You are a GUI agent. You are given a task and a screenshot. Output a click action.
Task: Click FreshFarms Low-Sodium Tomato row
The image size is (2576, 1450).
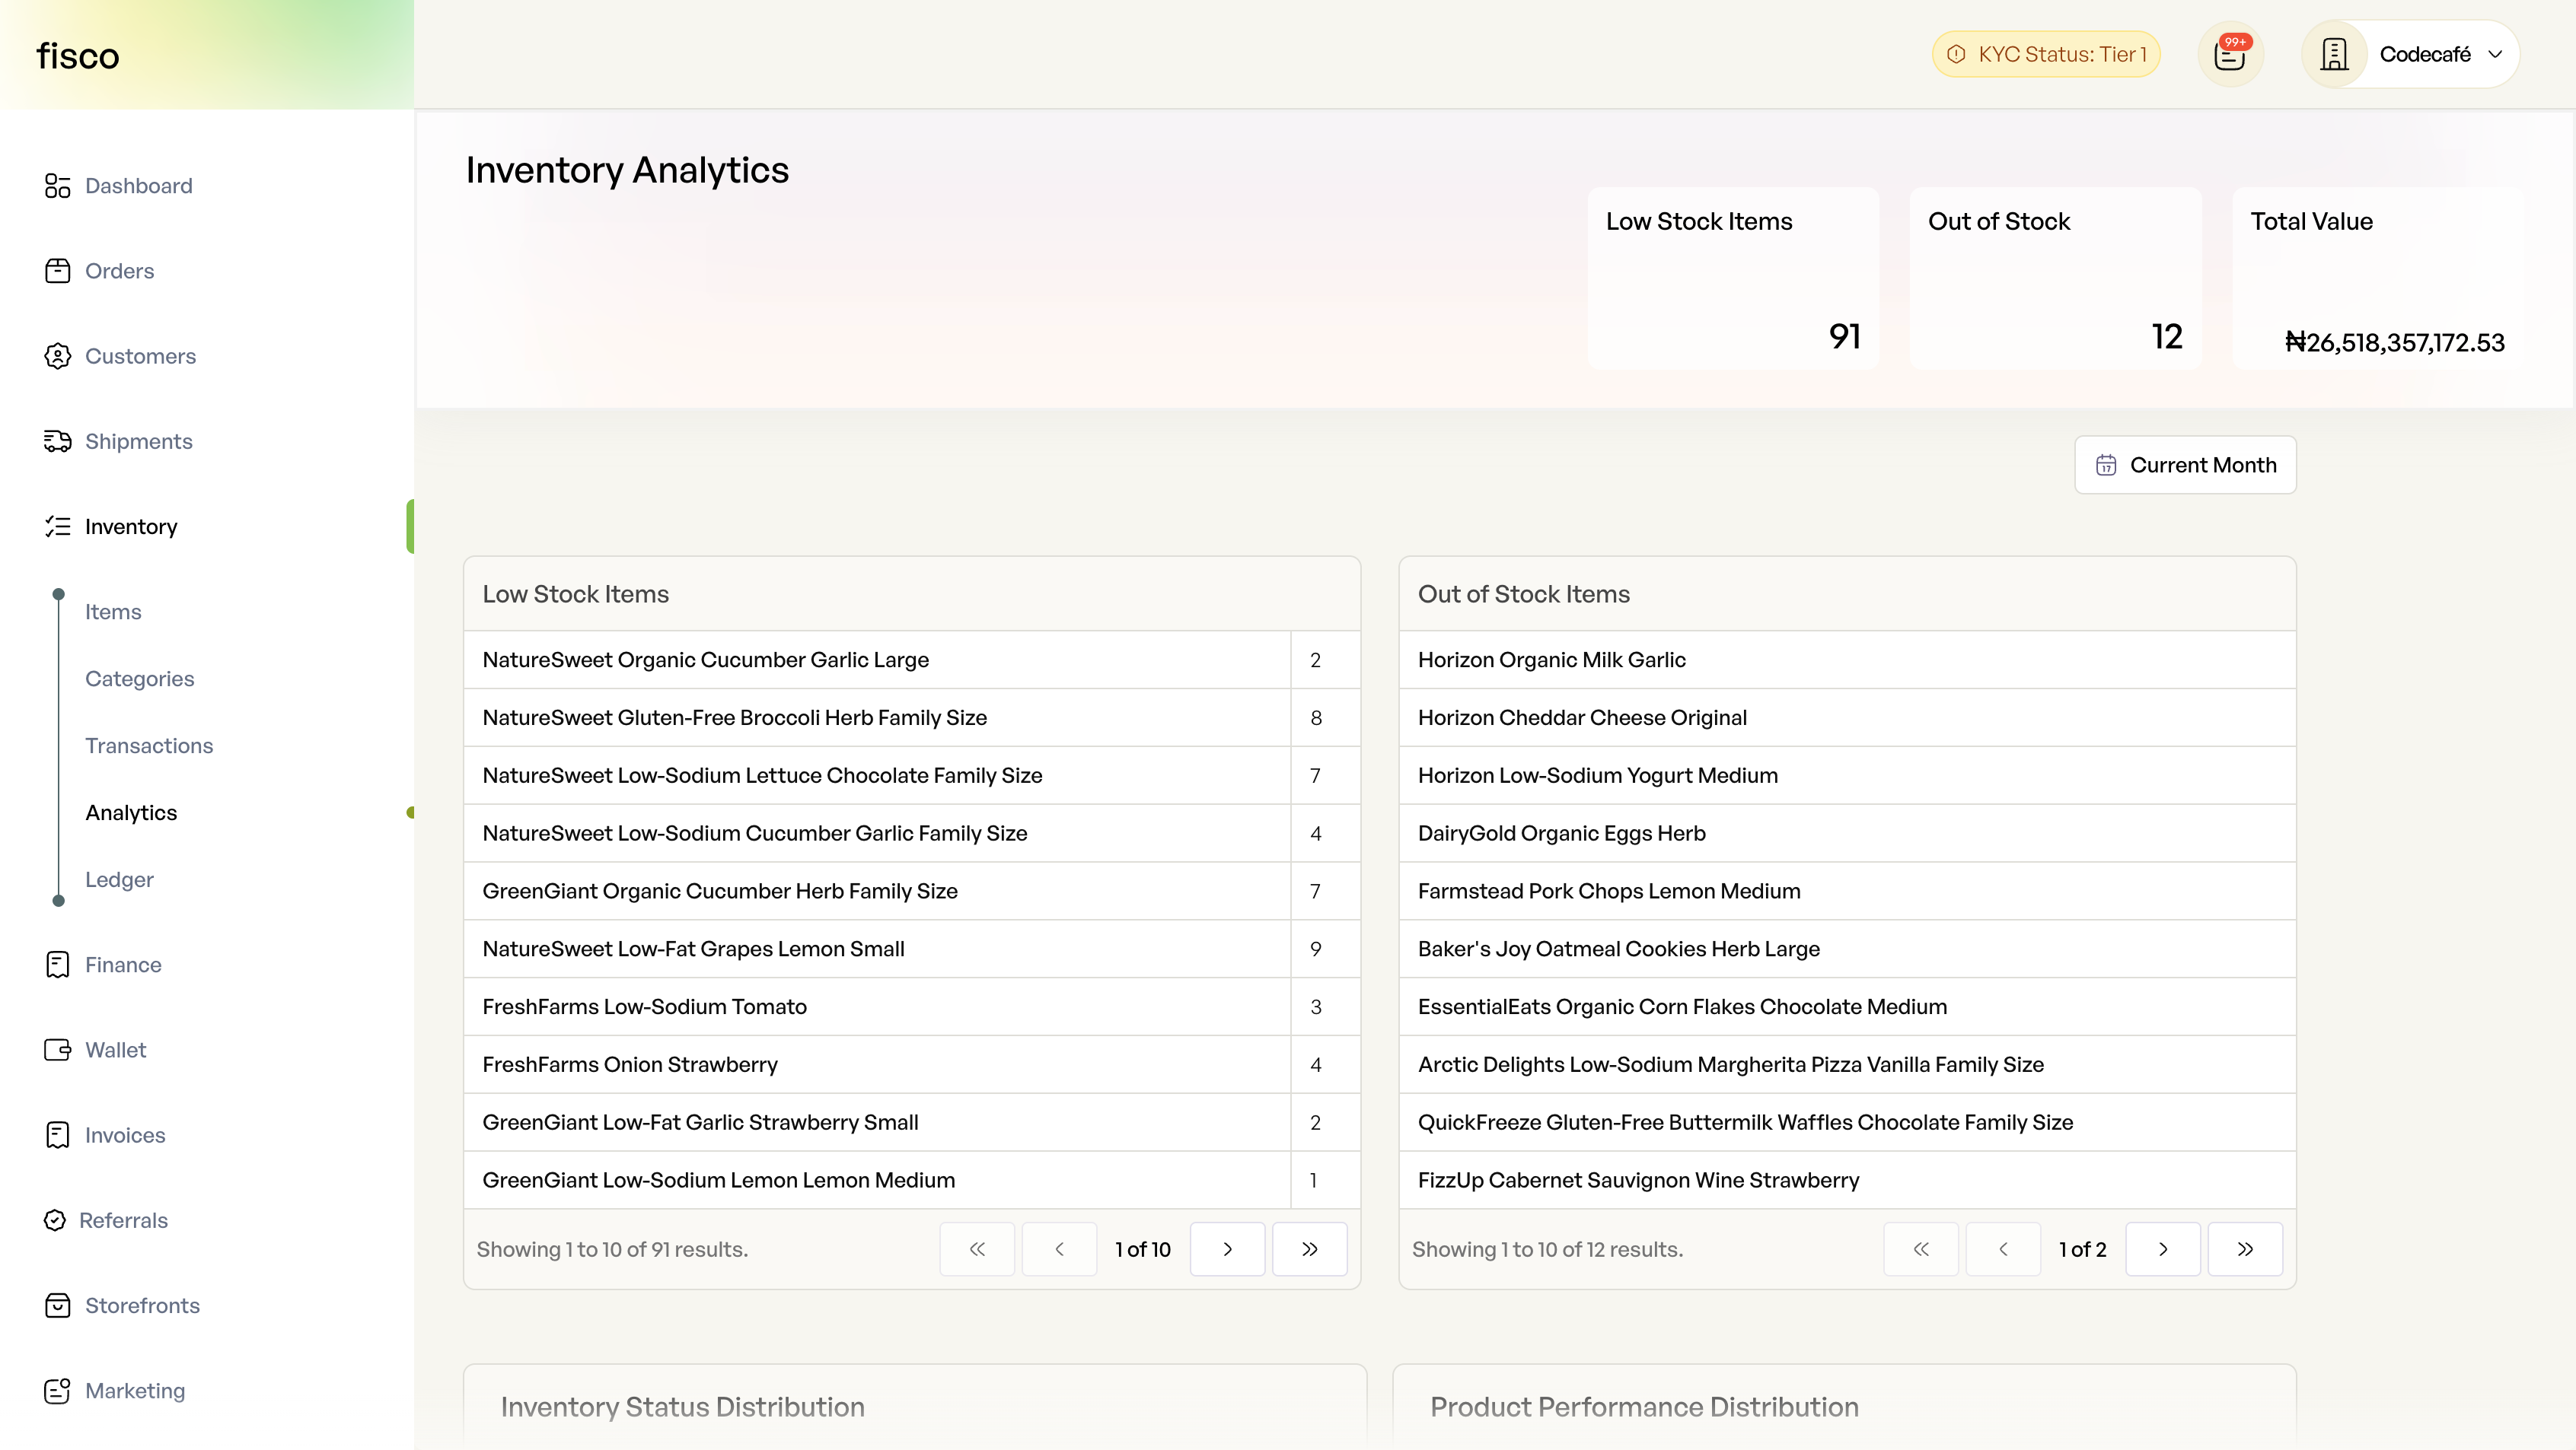[x=911, y=1006]
